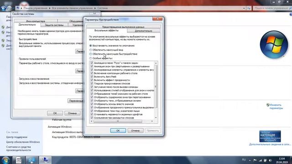The image size is (292, 164).
Task: Click the search magnifier in search box
Action: click(290, 8)
